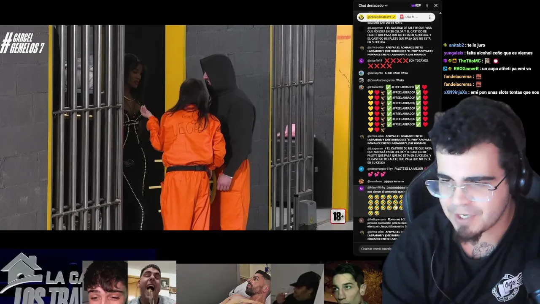This screenshot has height=304, width=540.
Task: Click TheTitoMC username in Twitch chat overlay
Action: tap(470, 61)
